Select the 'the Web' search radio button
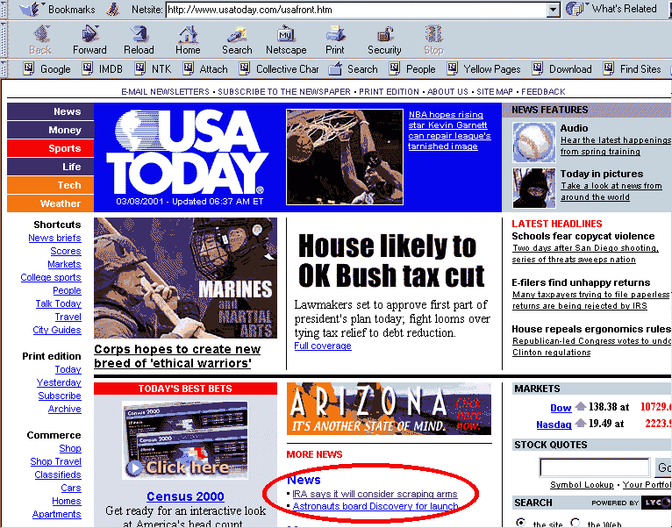Viewport: 672px width, 528px height. click(x=575, y=523)
